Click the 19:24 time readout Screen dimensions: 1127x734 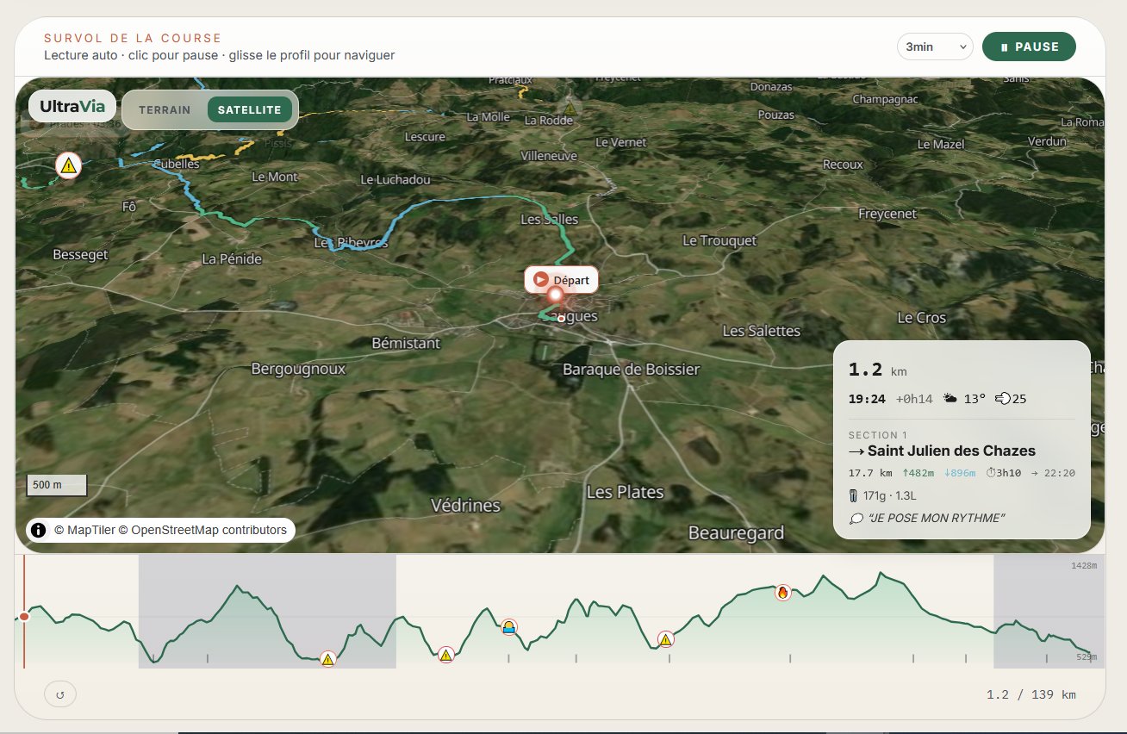click(x=867, y=399)
